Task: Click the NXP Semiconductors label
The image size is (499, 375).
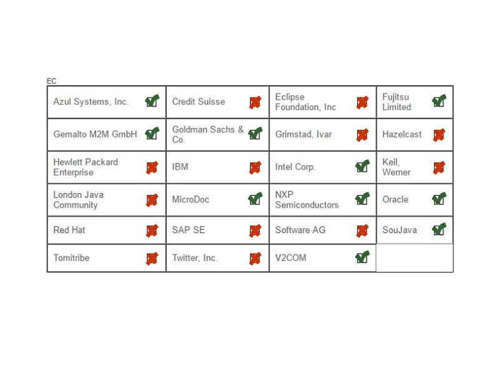Action: [x=307, y=200]
